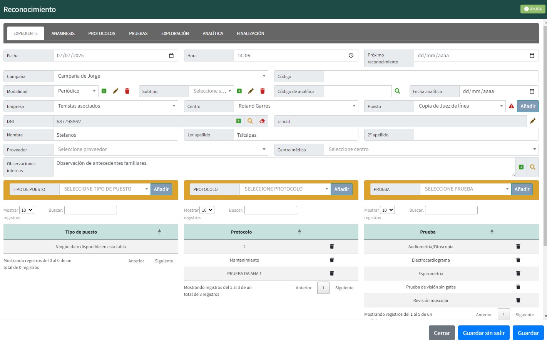
Task: Expand the SELECCIONE PROTOCOLO dropdown
Action: point(285,189)
